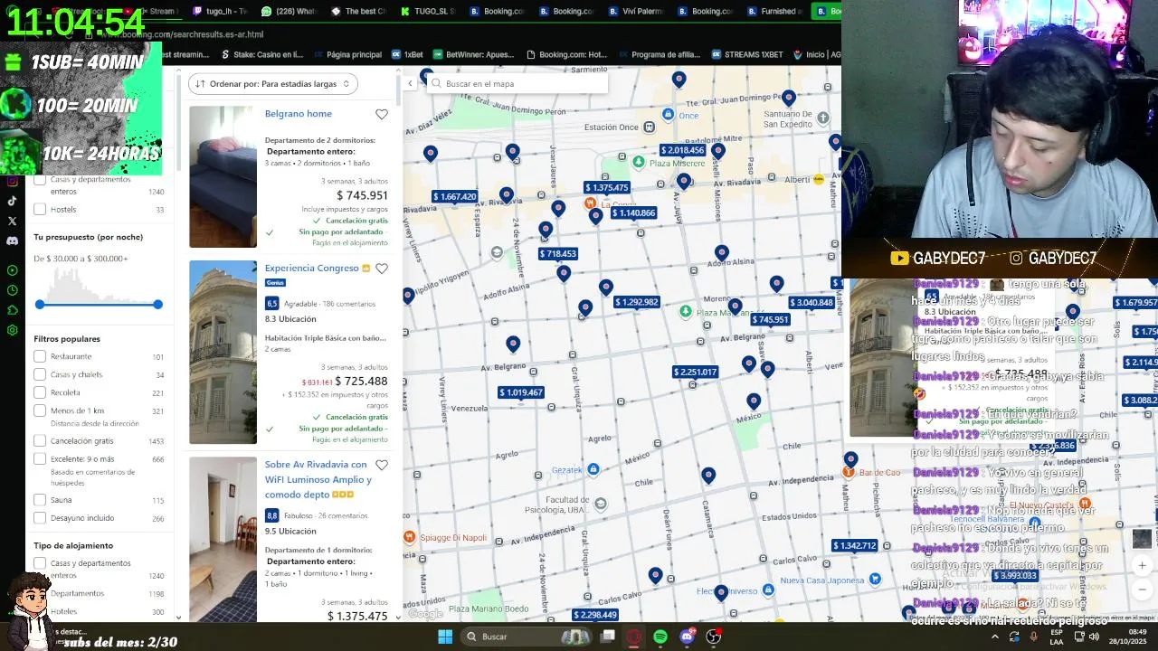Open the browser history clock icon

tap(12, 290)
